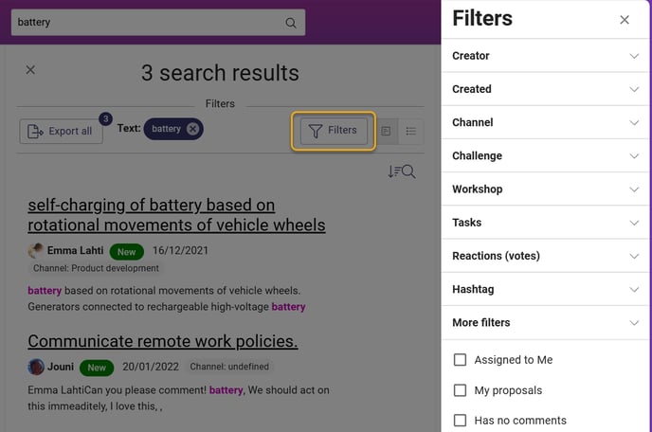The height and width of the screenshot is (432, 652).
Task: Close the Filters side panel
Action: tap(625, 20)
